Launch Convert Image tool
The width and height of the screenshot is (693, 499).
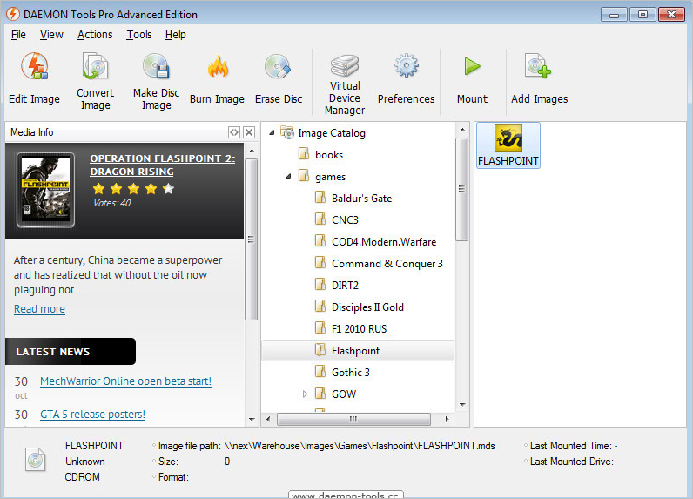(x=96, y=81)
